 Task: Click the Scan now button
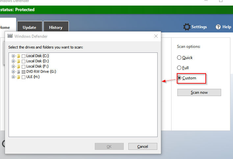point(199,92)
